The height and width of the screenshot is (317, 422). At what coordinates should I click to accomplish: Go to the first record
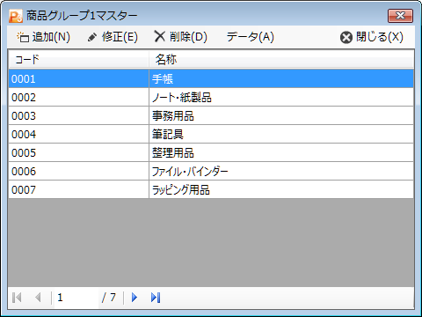(17, 298)
